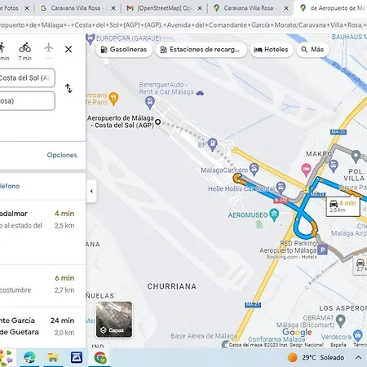Select the cycling travel mode icon
Screen dimensions: 367x367
tap(24, 47)
